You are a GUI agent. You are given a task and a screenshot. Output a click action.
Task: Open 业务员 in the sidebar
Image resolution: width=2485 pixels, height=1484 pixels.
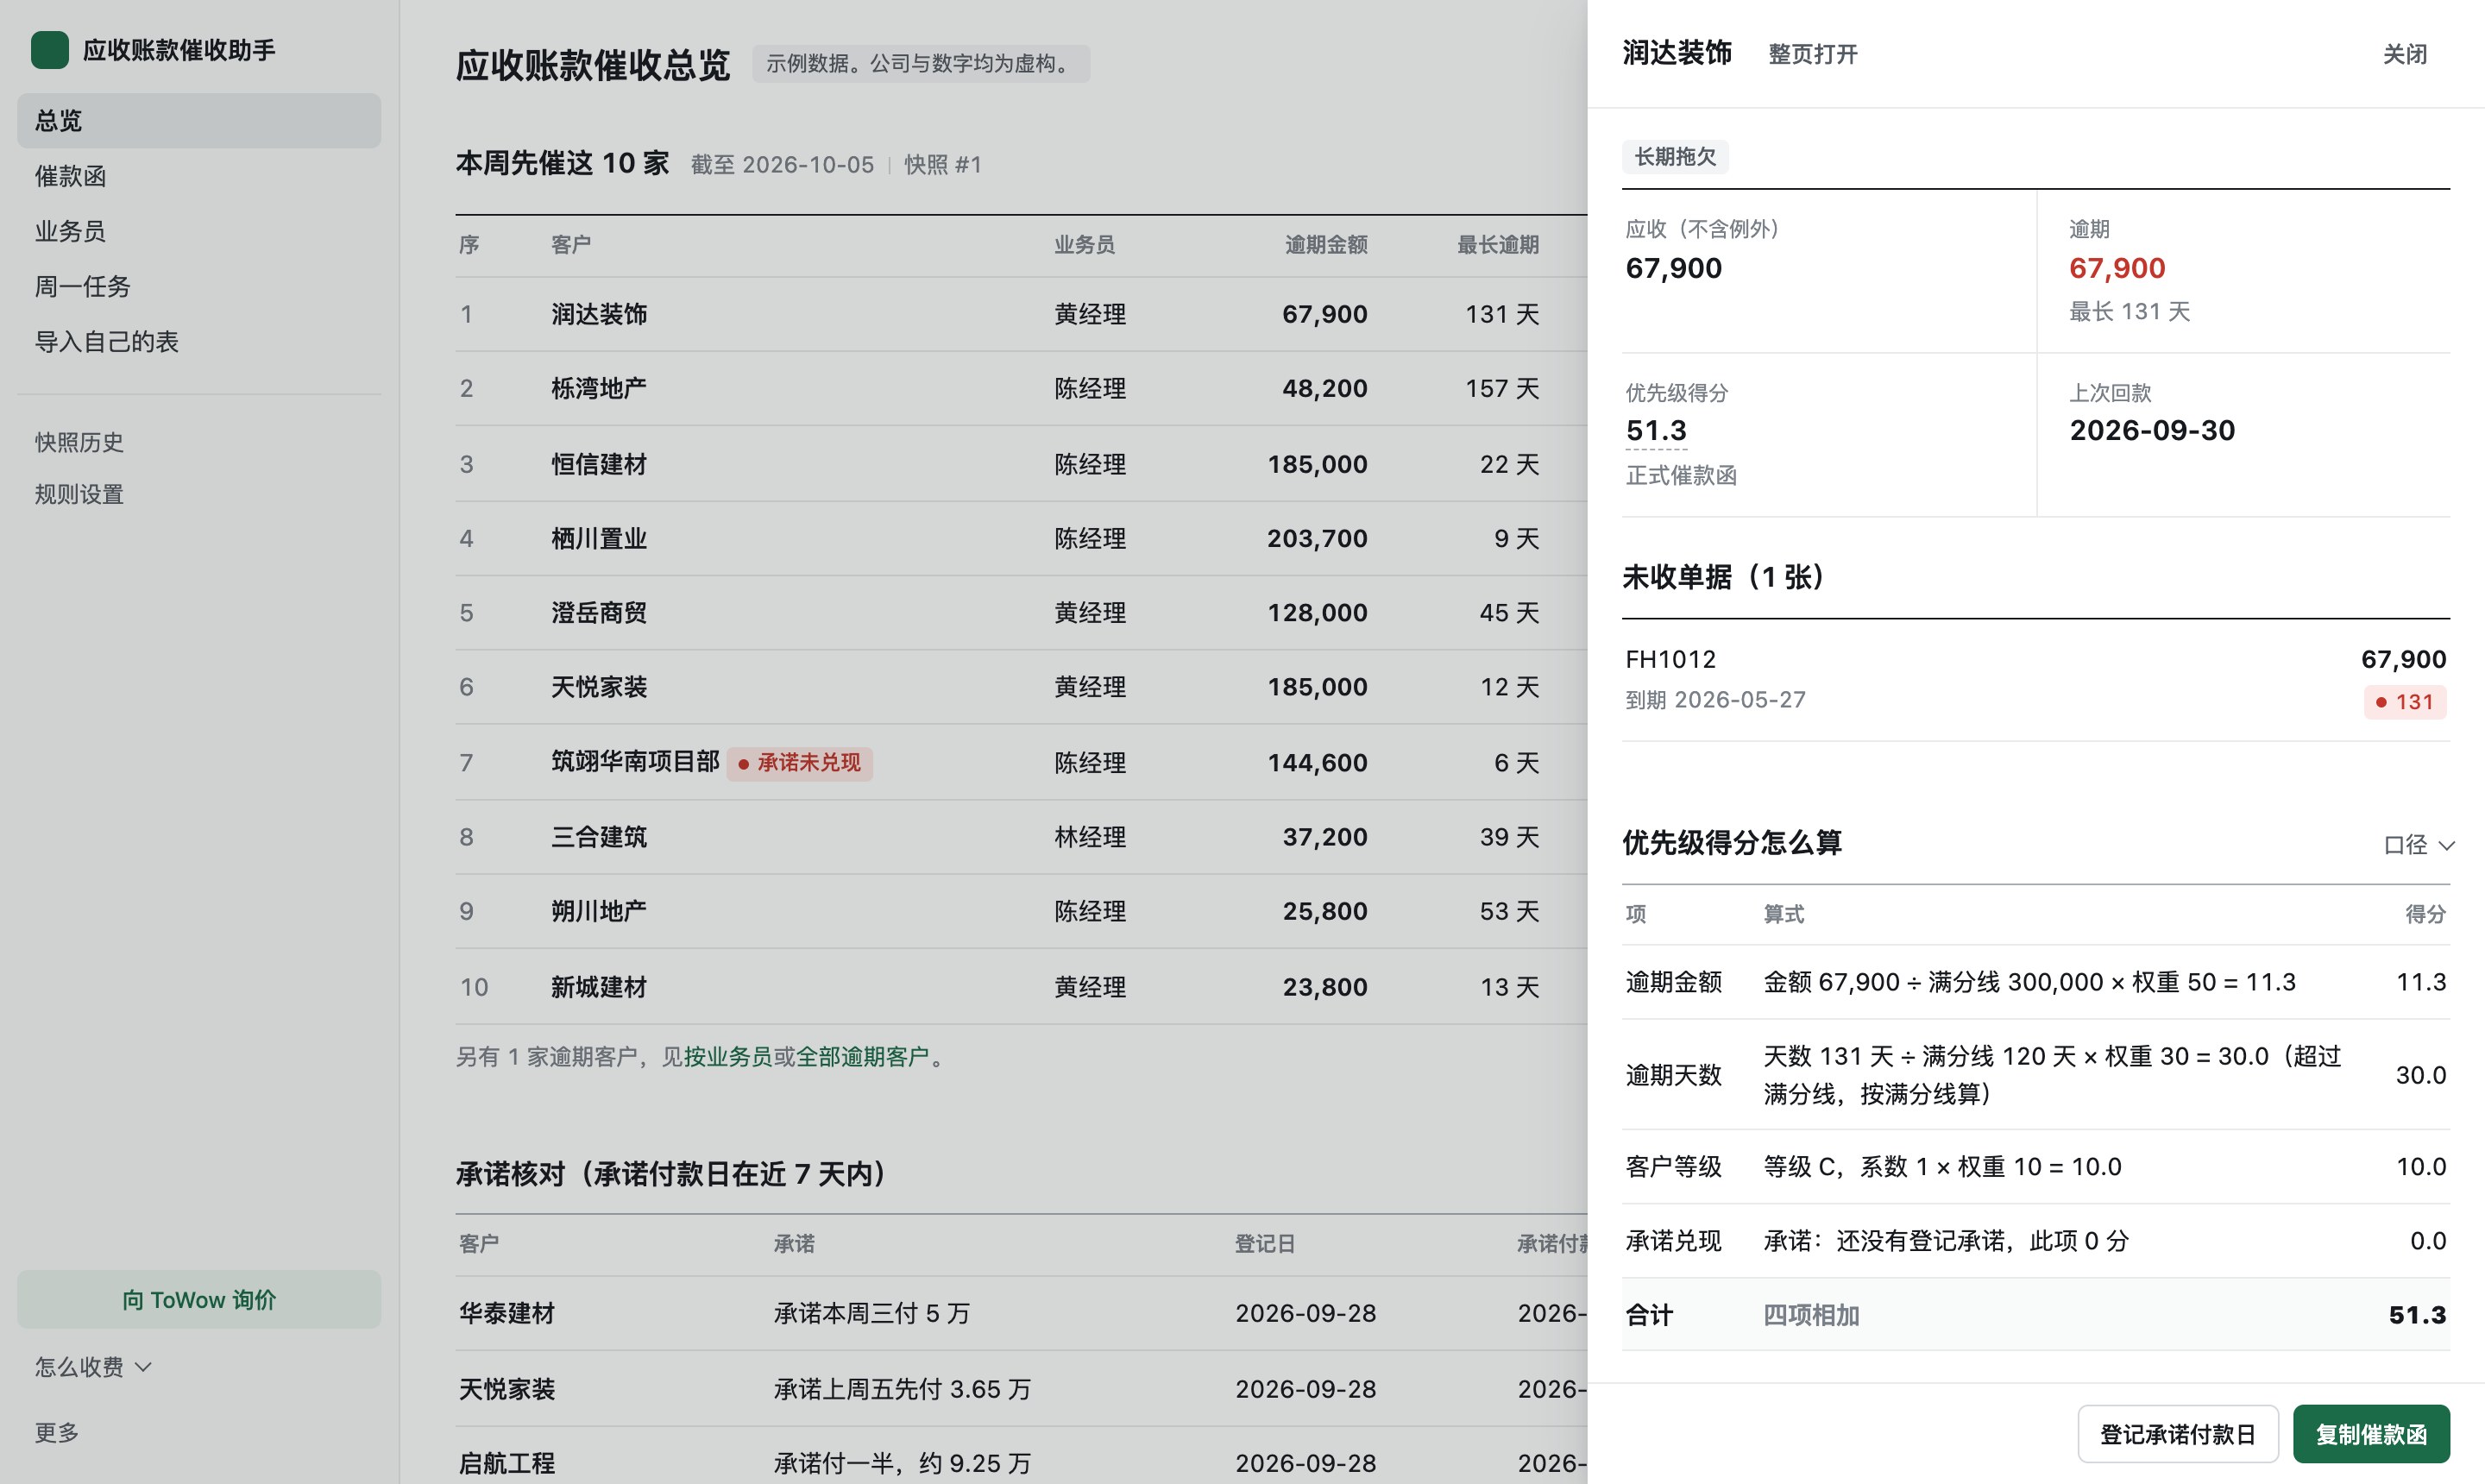(199, 231)
